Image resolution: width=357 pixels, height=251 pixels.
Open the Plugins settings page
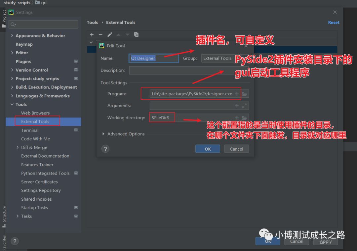[23, 61]
